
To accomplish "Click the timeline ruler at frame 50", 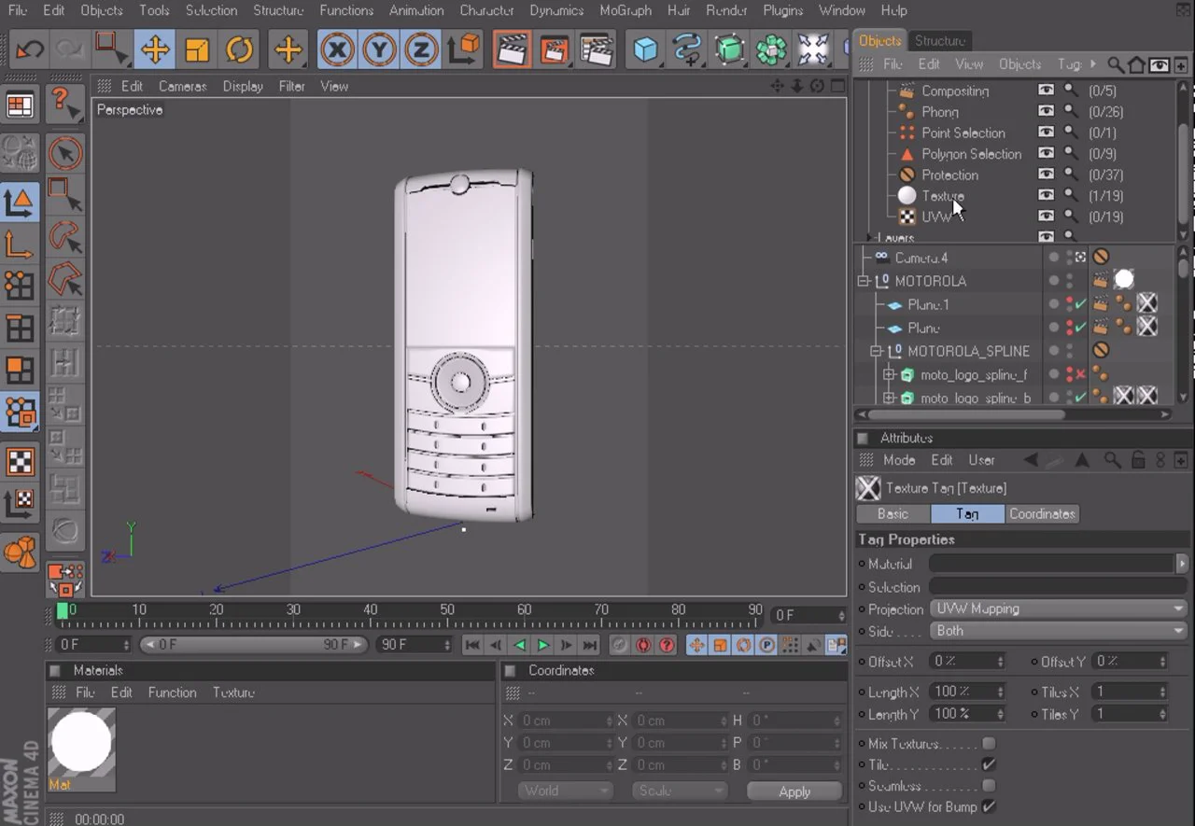I will tap(447, 615).
